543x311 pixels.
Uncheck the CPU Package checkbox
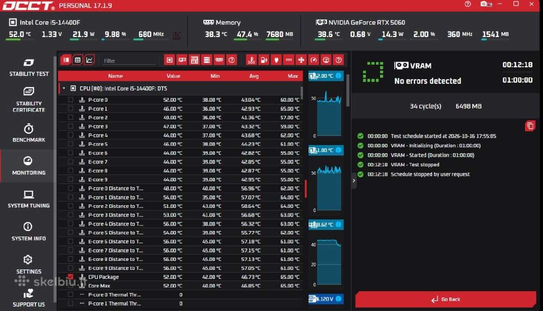pos(70,277)
